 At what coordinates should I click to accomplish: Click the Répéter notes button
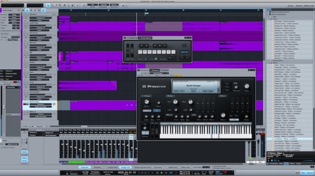pyautogui.click(x=173, y=167)
